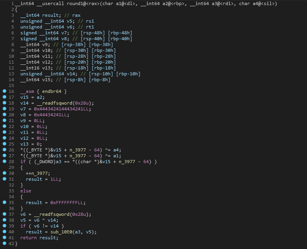Screen dimensions: 307x249
Task: Click 'return result;' statement
Action: (39, 238)
